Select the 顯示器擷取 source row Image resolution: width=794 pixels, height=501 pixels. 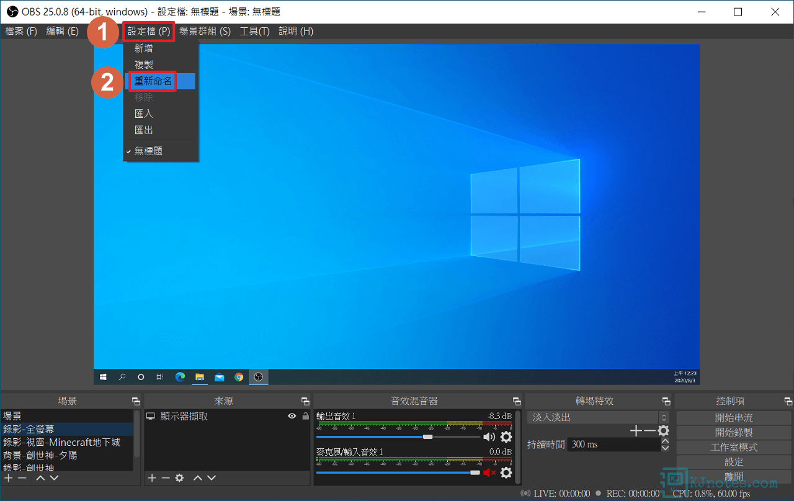pos(227,417)
